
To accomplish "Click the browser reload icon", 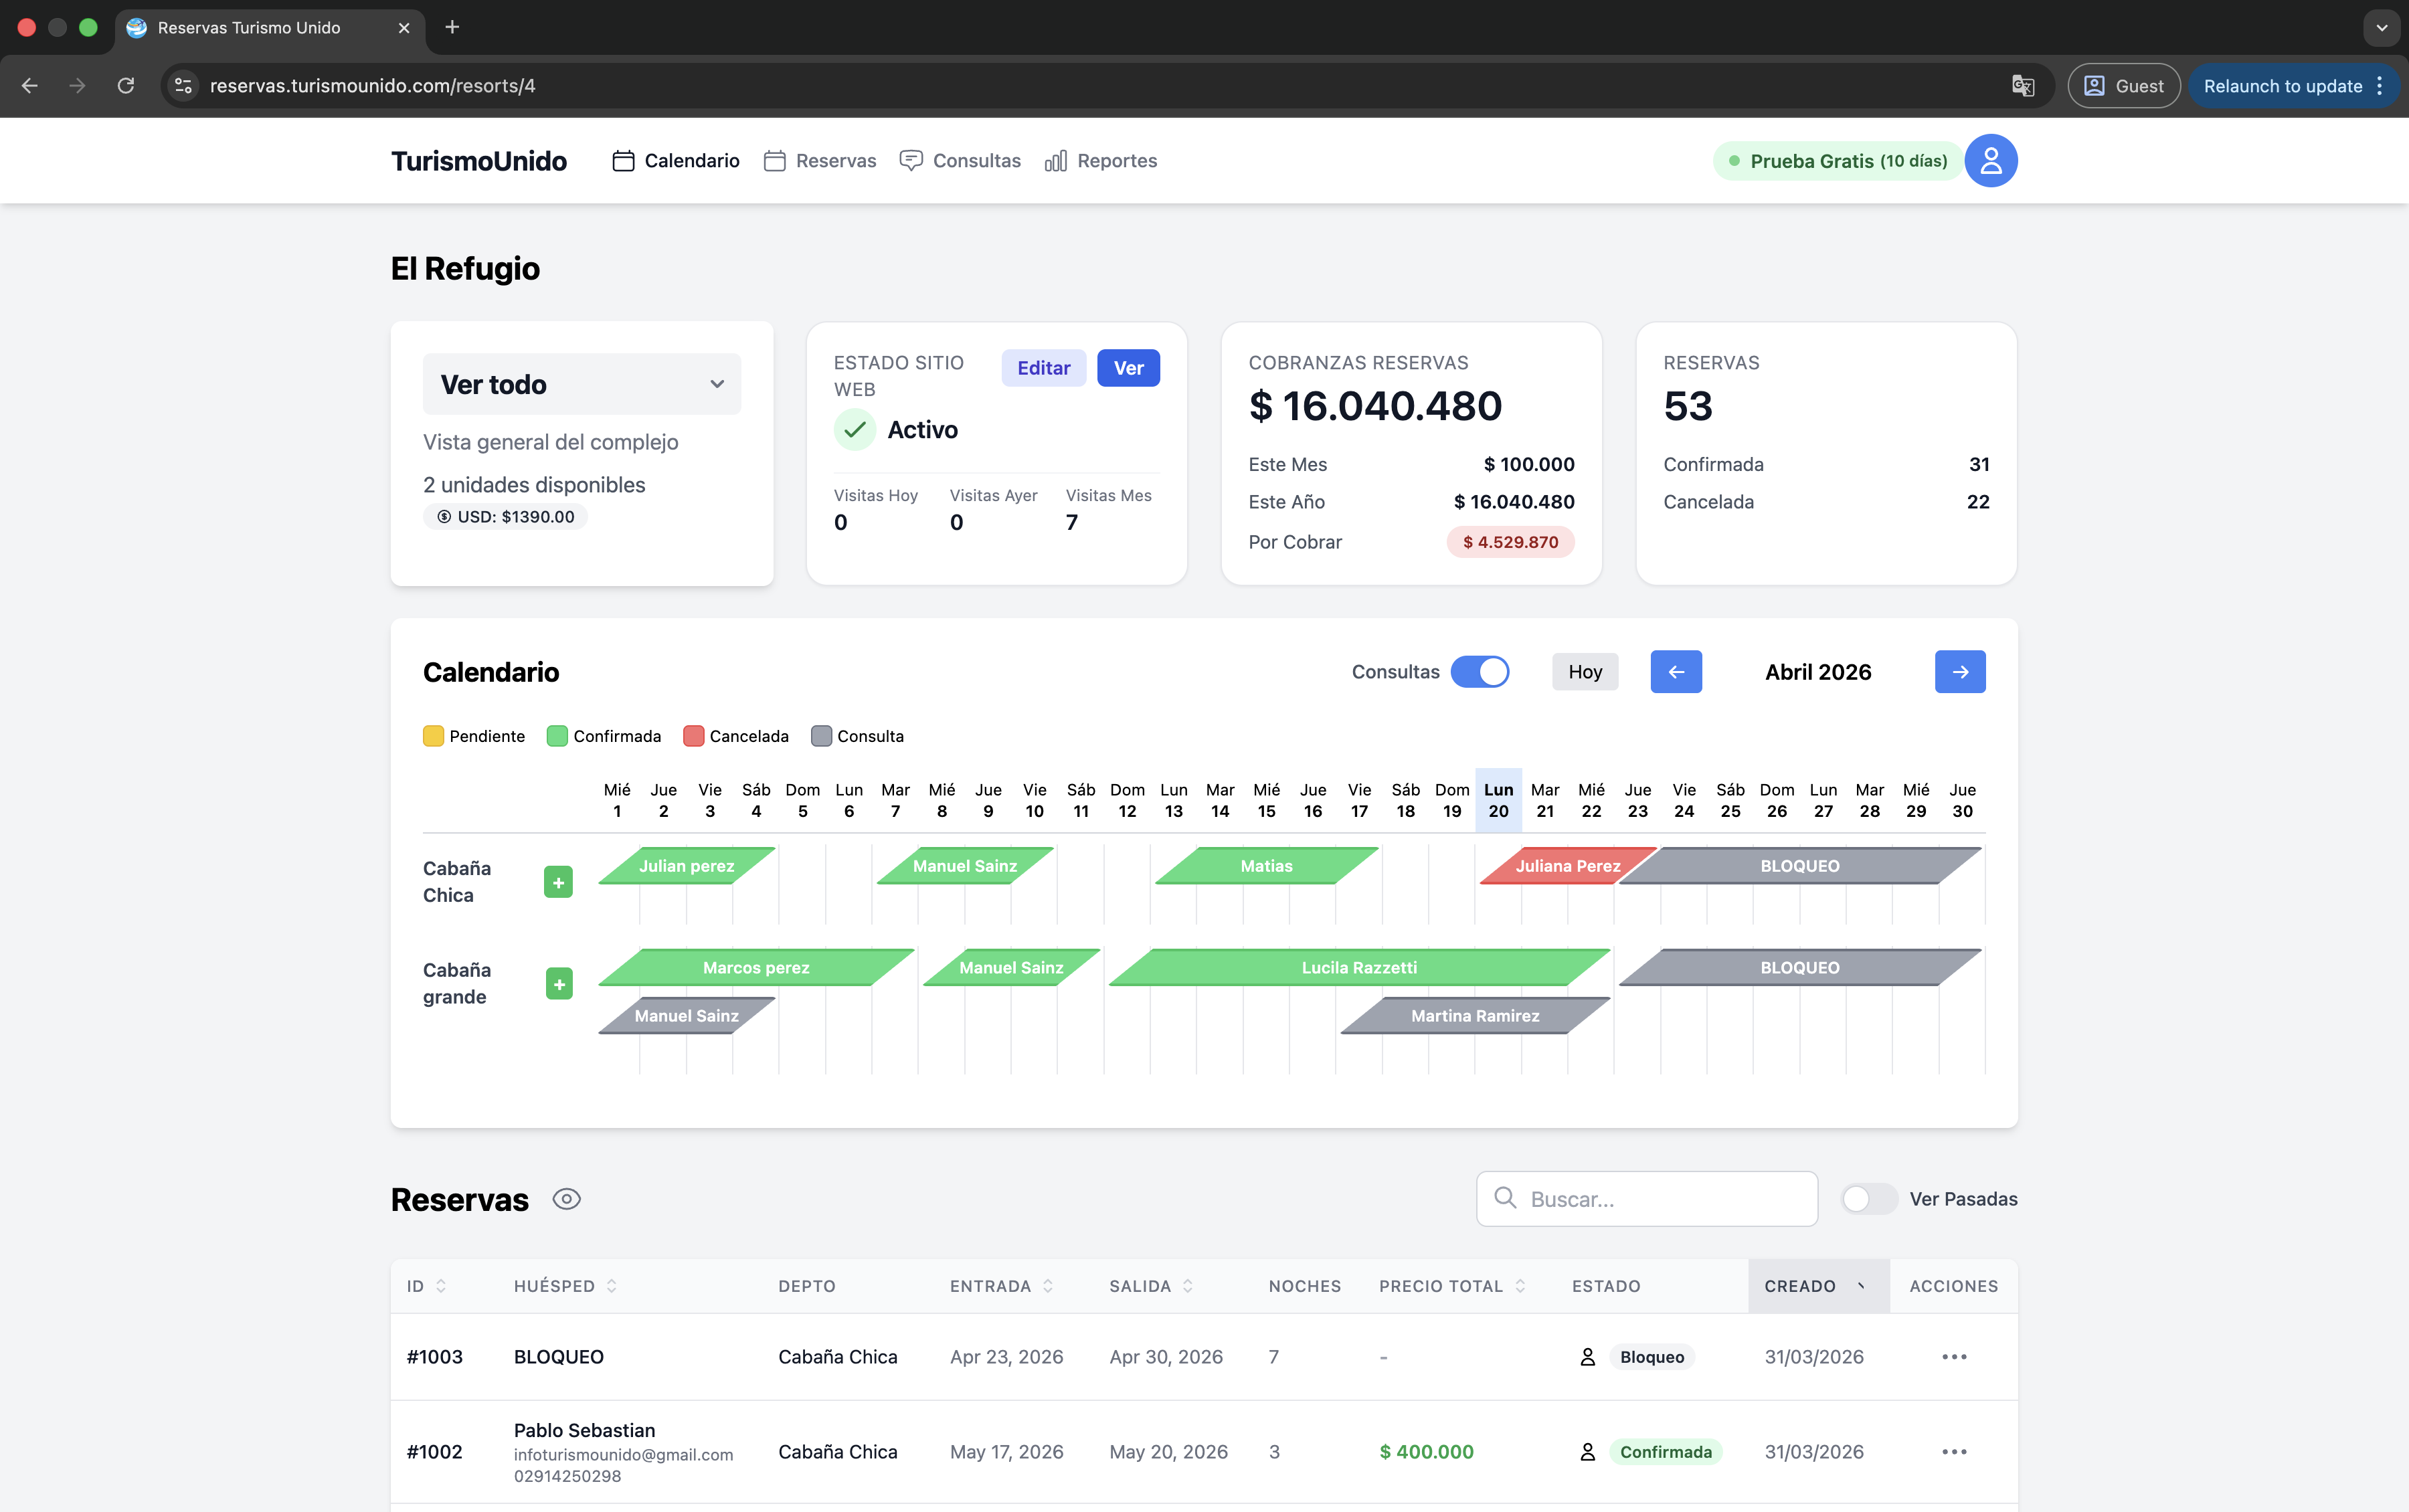I will point(126,86).
